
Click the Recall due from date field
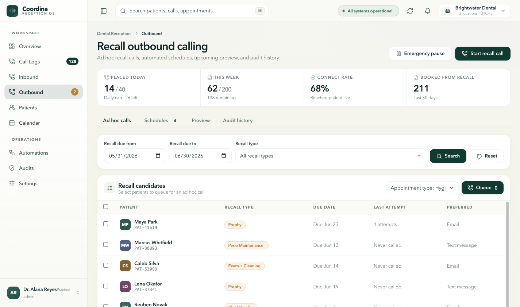point(135,156)
